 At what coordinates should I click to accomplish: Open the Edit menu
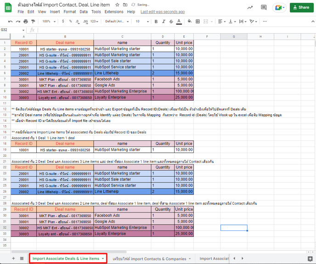pos(31,11)
